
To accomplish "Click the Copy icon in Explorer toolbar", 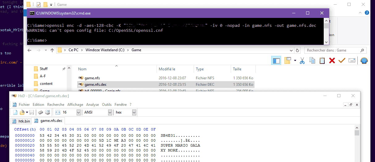I will coord(312,60).
